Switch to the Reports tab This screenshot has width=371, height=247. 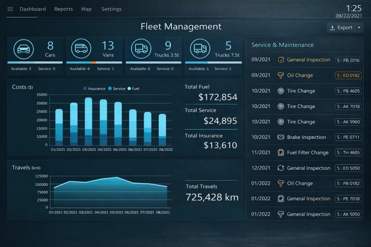tap(63, 9)
